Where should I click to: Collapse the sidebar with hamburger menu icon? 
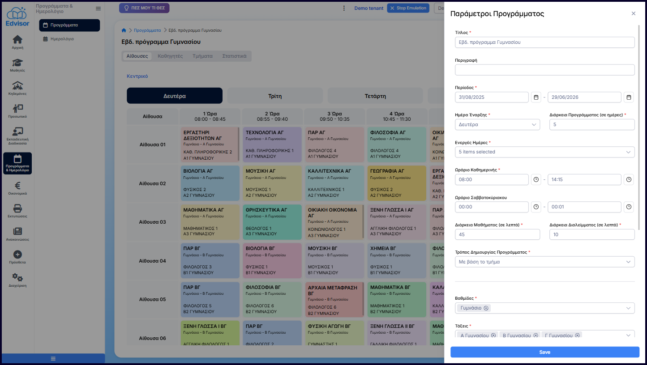pos(98,8)
